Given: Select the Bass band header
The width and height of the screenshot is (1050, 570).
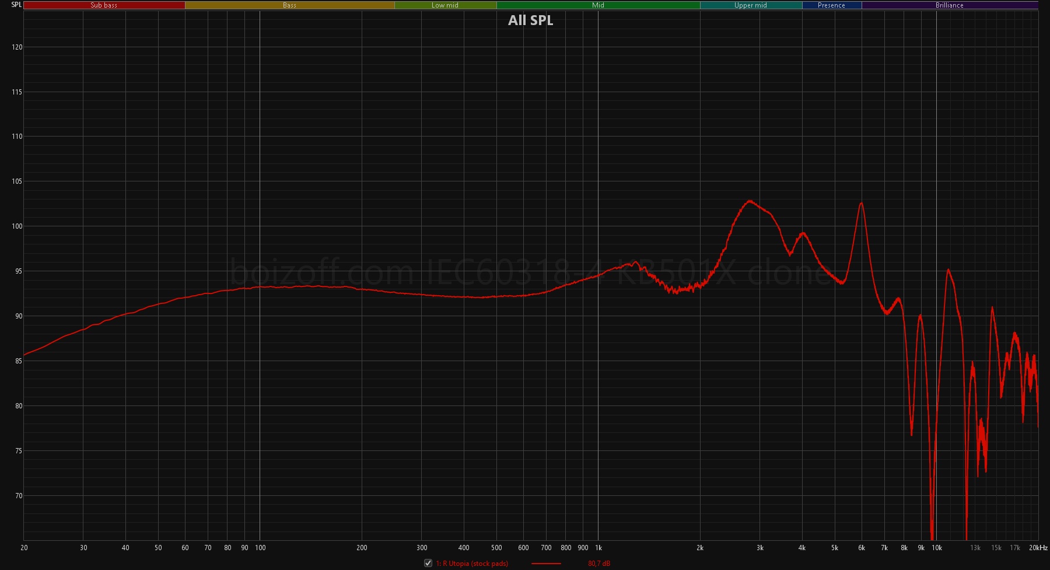Looking at the screenshot, I should tap(289, 5).
